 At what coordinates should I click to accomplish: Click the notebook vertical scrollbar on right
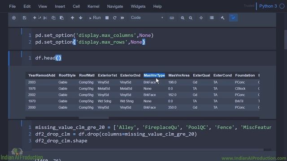[x=286, y=40]
